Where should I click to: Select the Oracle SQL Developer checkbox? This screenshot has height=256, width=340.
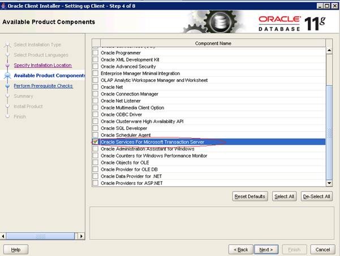coord(96,128)
